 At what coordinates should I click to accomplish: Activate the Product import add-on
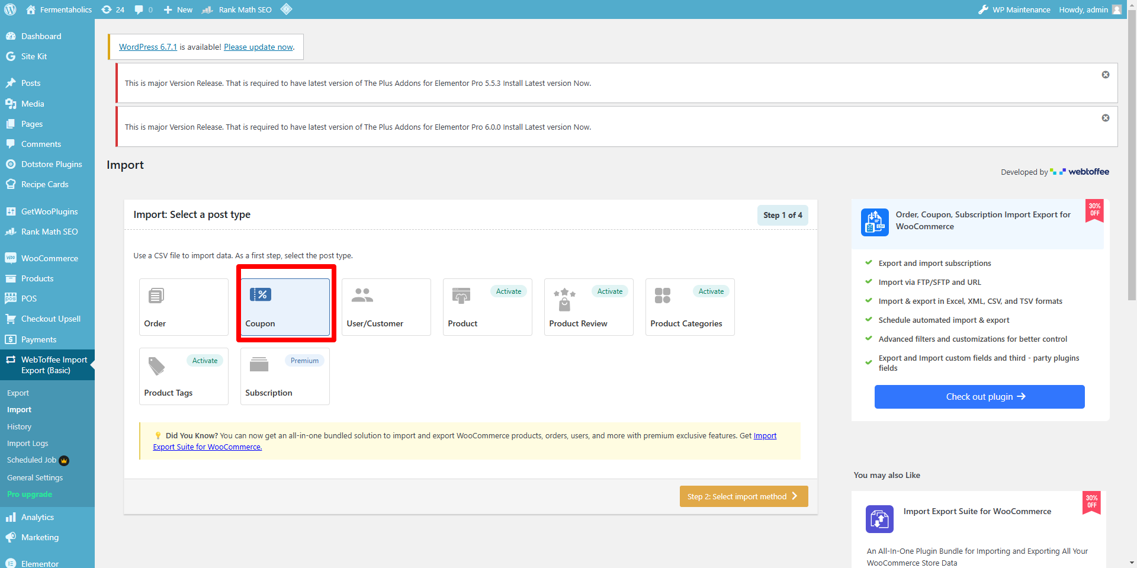click(x=509, y=291)
